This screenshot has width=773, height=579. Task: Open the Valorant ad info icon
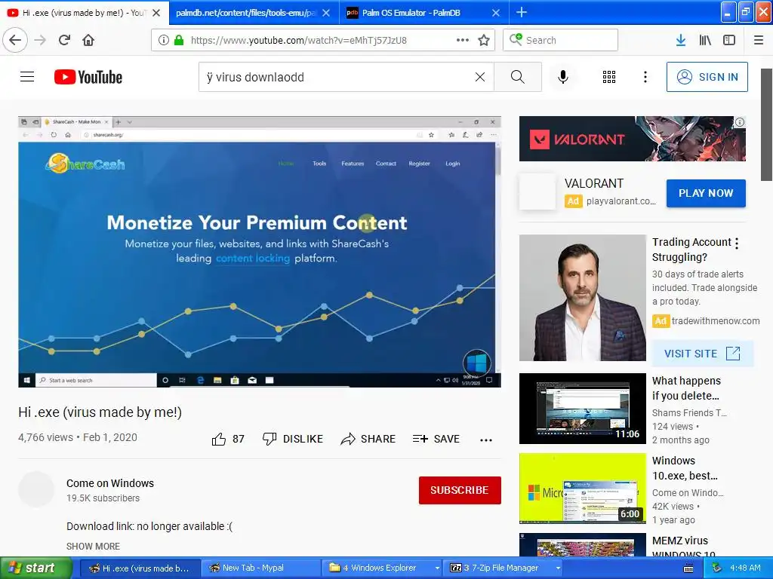pos(740,122)
